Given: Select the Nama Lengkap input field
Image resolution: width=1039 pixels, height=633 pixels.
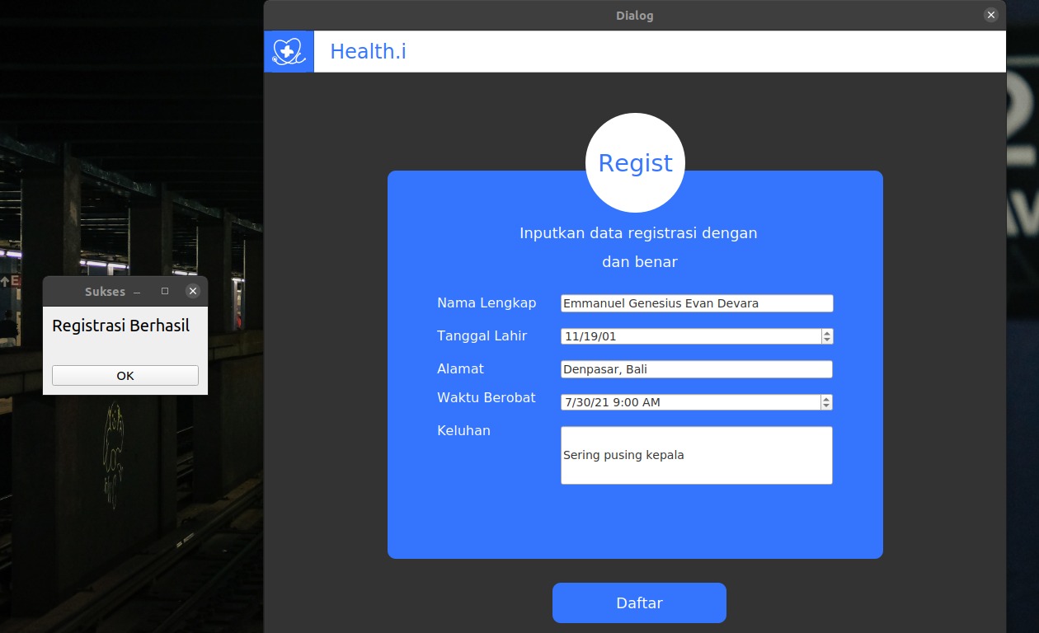Looking at the screenshot, I should 697,303.
